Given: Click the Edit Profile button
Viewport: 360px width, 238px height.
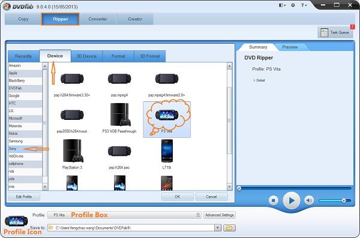Looking at the screenshot, I should click(24, 197).
